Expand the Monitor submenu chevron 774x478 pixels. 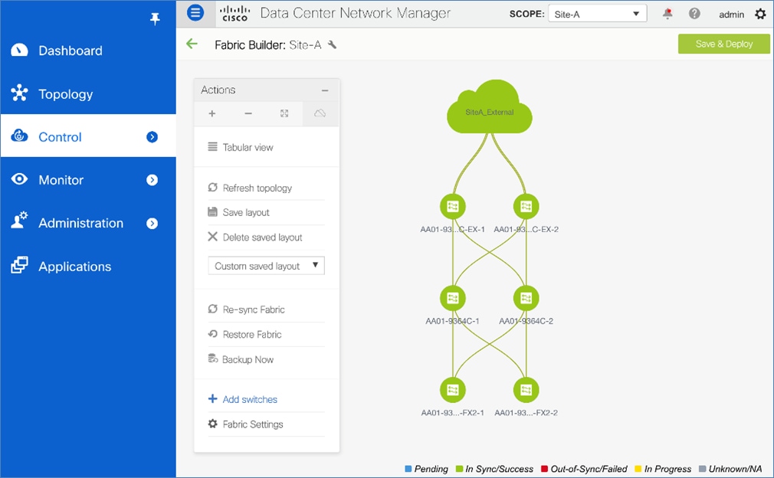[152, 180]
